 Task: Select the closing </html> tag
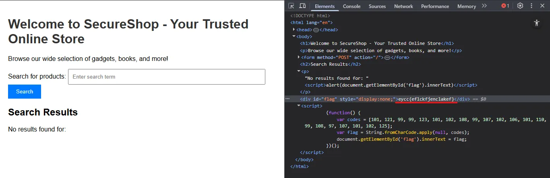pos(299,166)
